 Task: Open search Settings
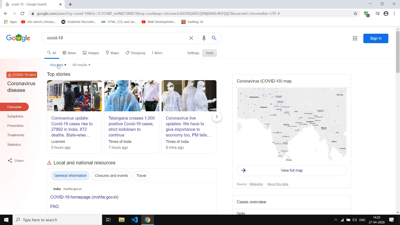click(x=193, y=53)
